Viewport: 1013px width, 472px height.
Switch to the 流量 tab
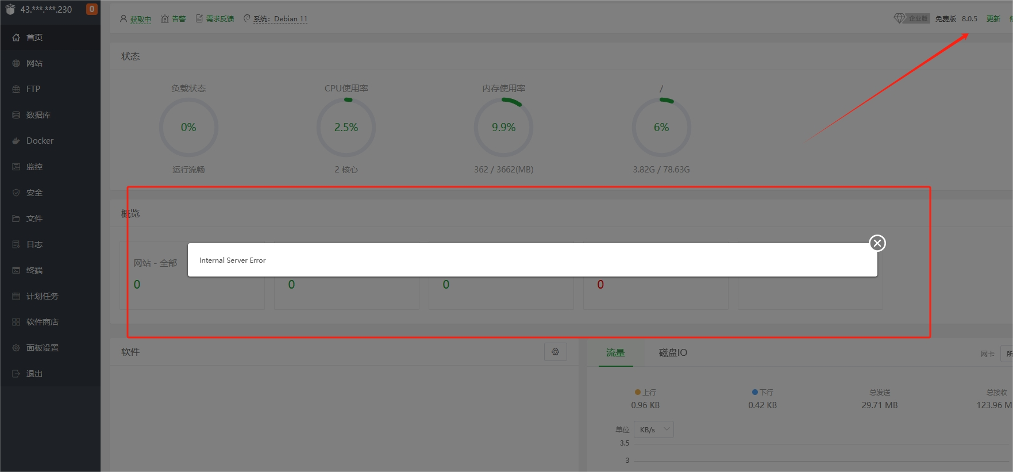click(x=615, y=353)
